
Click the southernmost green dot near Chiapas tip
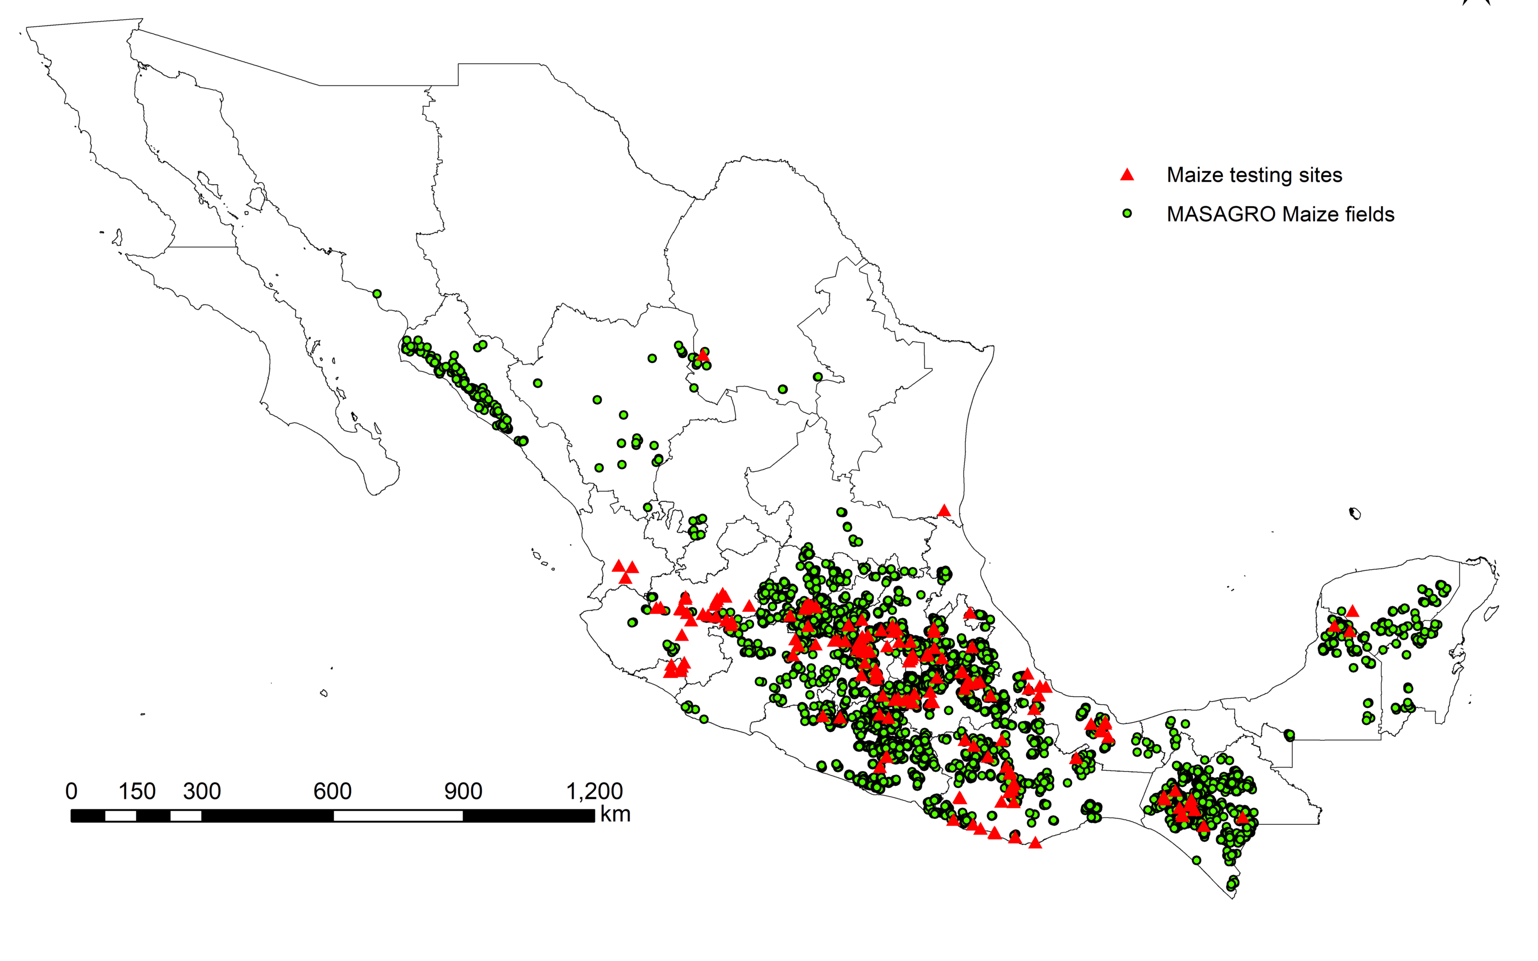point(1231,885)
